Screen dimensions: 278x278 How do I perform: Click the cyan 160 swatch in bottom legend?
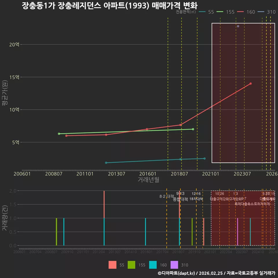153,265
